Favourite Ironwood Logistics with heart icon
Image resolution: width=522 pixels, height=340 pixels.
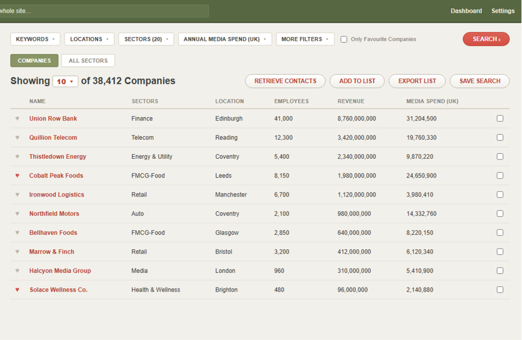tap(17, 194)
